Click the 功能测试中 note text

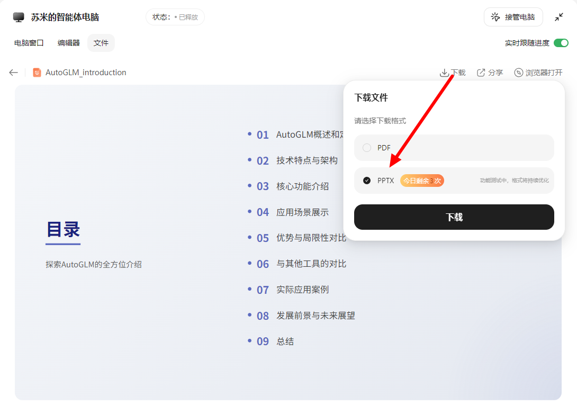(x=514, y=181)
